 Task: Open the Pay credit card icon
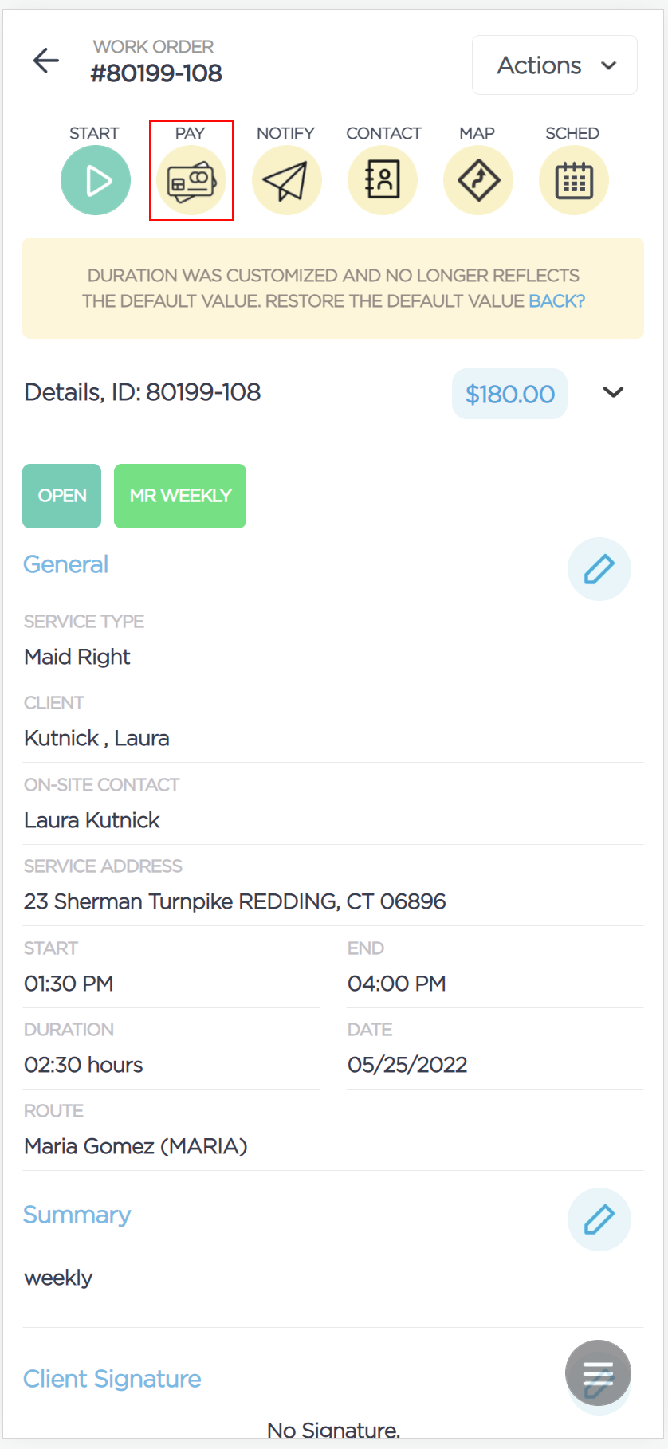(x=191, y=180)
